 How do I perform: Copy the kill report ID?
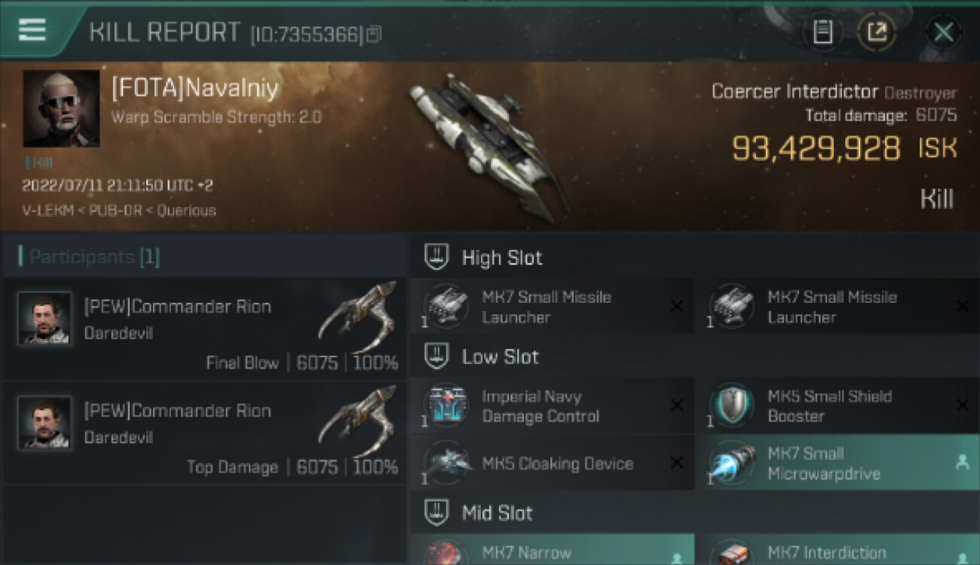(375, 34)
